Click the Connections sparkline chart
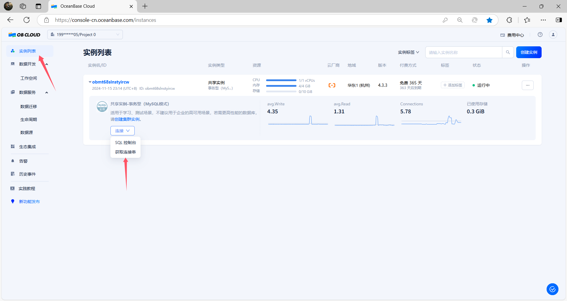This screenshot has width=567, height=301. (x=431, y=120)
